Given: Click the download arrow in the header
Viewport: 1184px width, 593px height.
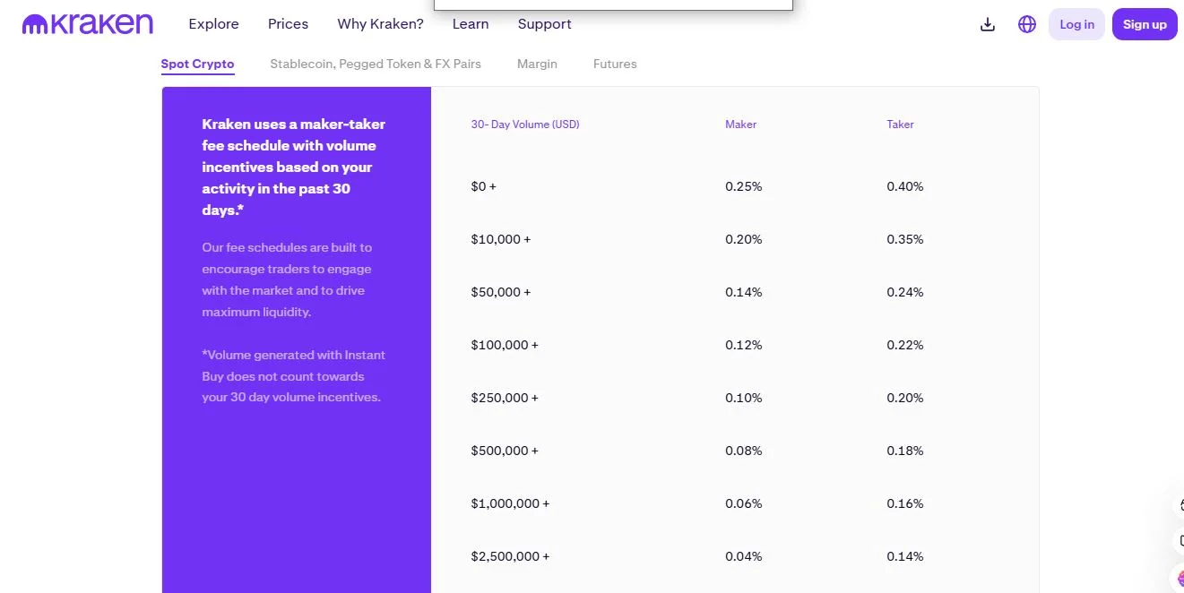Looking at the screenshot, I should click(987, 24).
